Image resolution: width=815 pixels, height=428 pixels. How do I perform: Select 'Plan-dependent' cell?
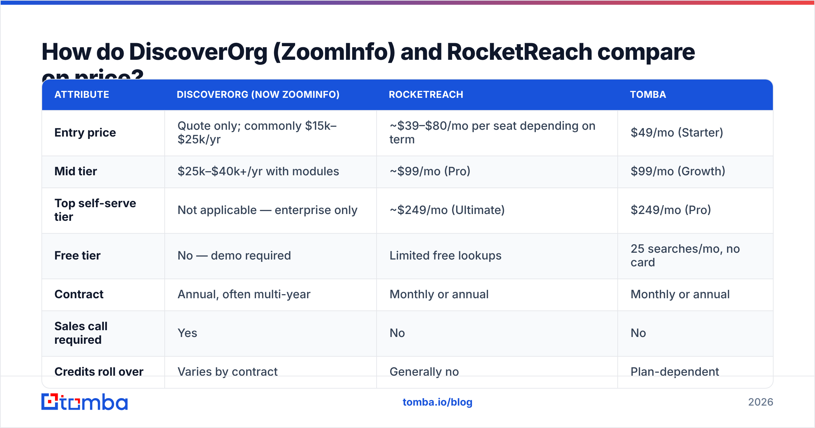tap(695, 372)
